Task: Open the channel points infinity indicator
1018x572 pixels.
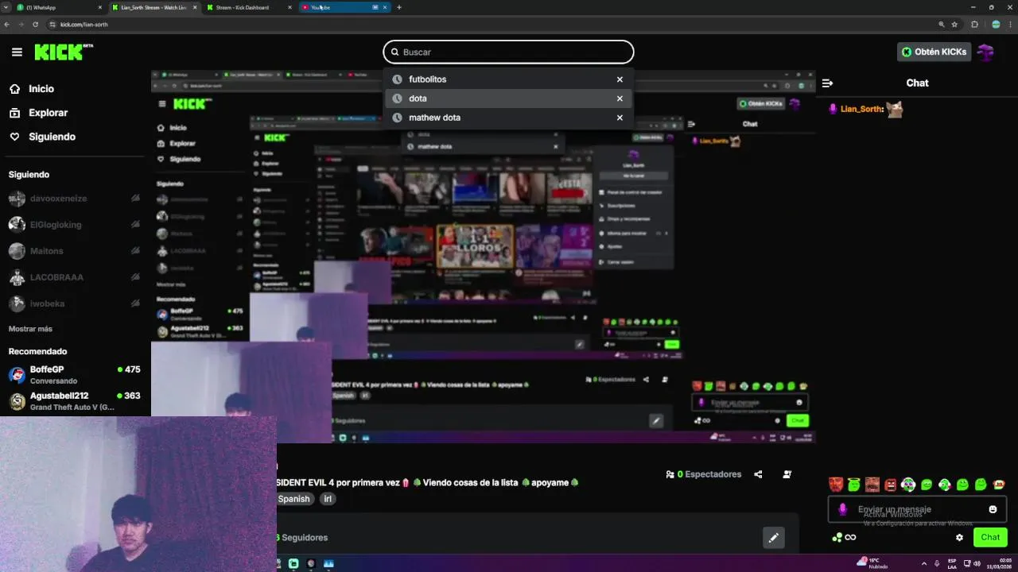Action: [x=844, y=537]
